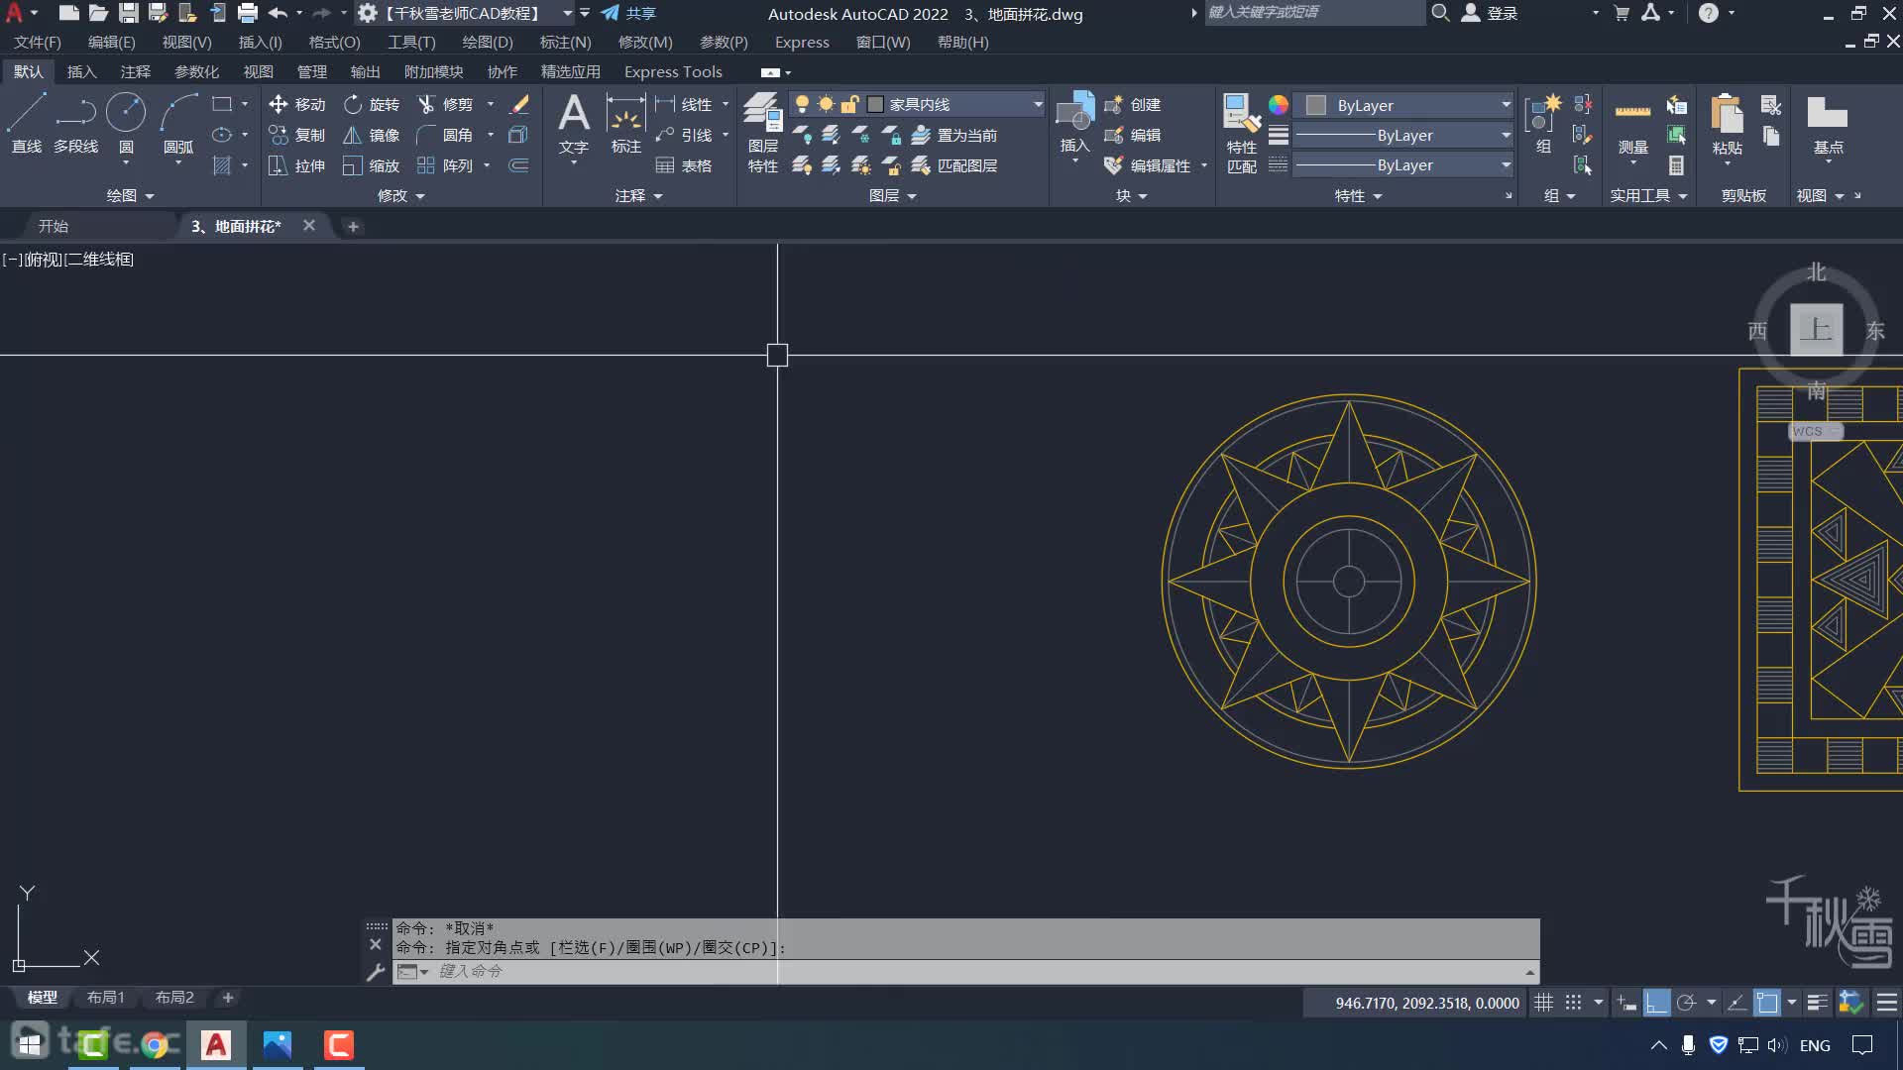The height and width of the screenshot is (1070, 1903).
Task: Open the Dimension (标注) tool
Action: (625, 124)
